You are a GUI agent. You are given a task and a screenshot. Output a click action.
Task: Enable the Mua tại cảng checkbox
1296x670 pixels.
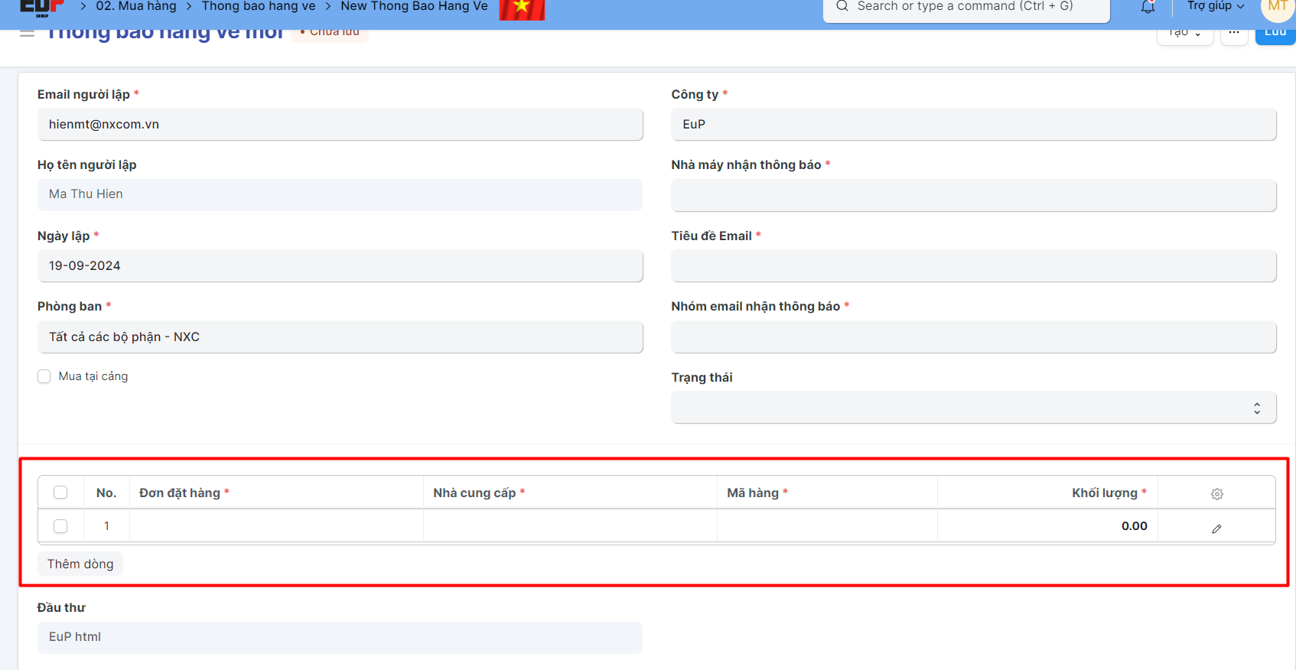pos(44,376)
